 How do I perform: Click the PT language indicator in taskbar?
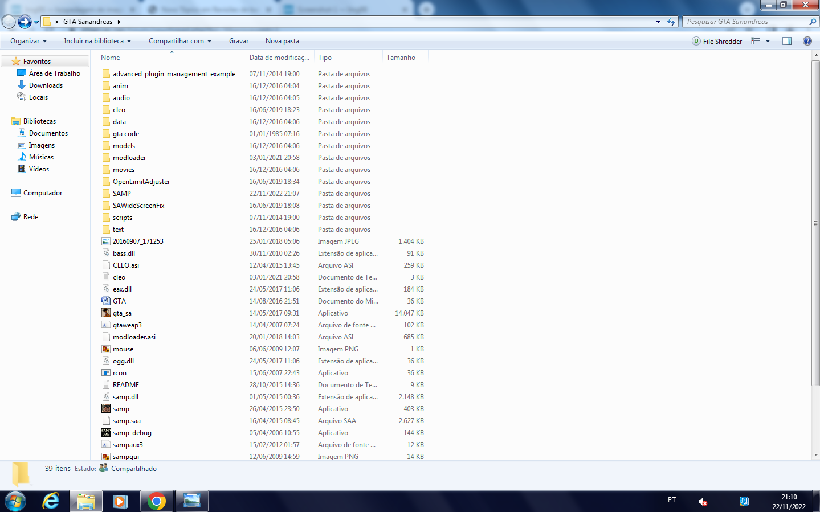672,500
